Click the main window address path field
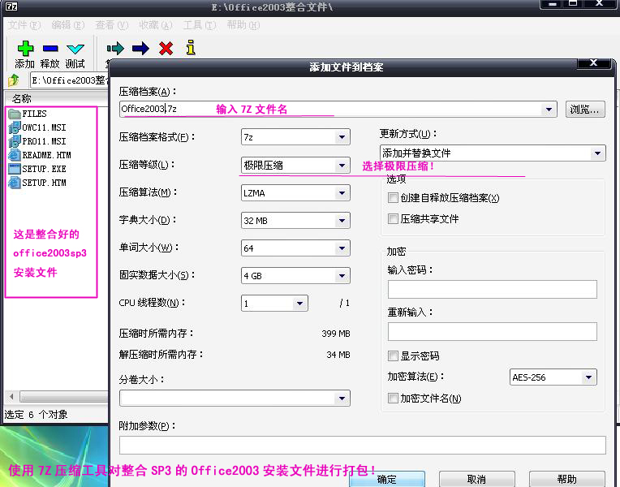 point(69,80)
